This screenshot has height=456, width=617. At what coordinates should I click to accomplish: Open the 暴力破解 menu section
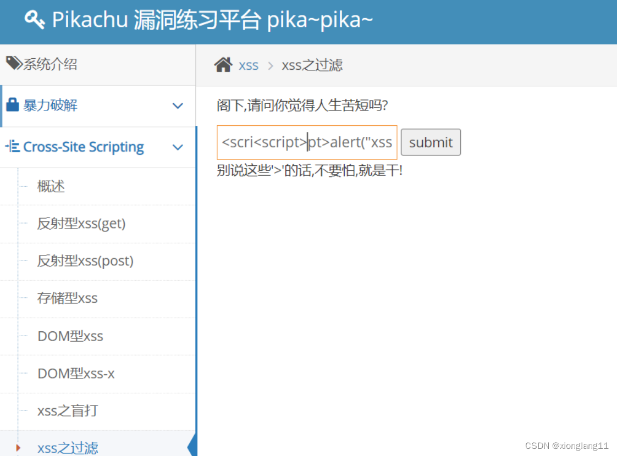[97, 105]
